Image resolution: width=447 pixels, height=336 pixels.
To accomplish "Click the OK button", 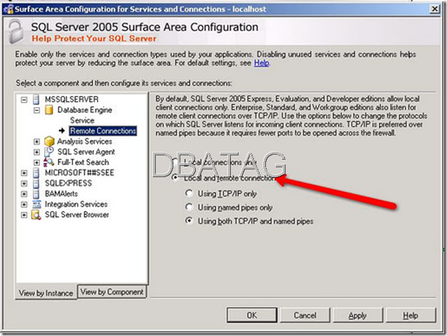I will [x=252, y=315].
